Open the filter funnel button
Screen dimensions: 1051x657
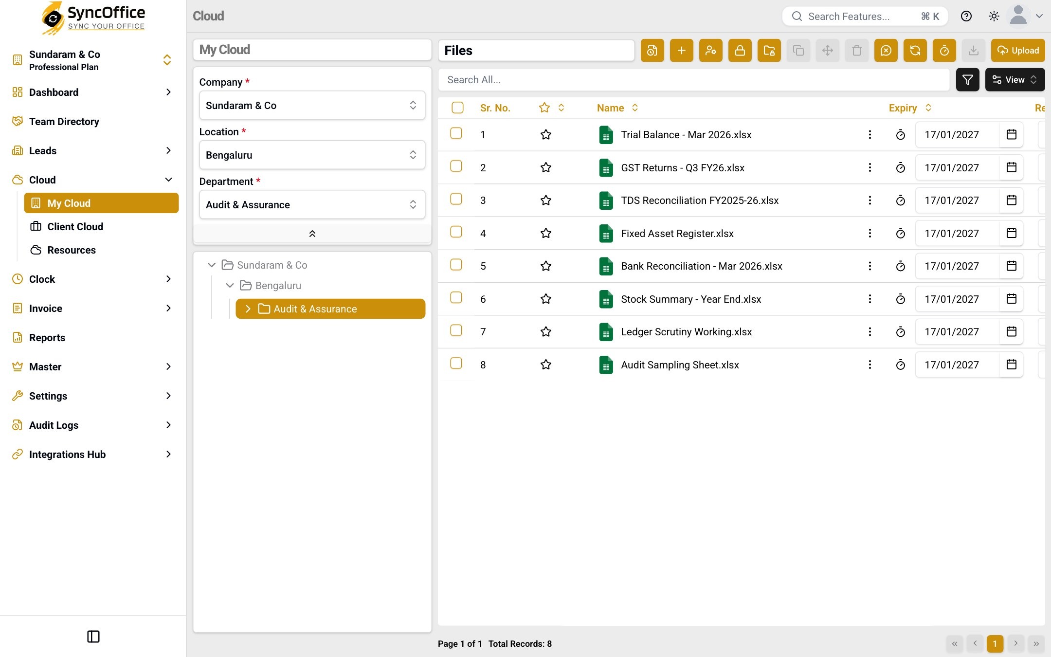967,80
